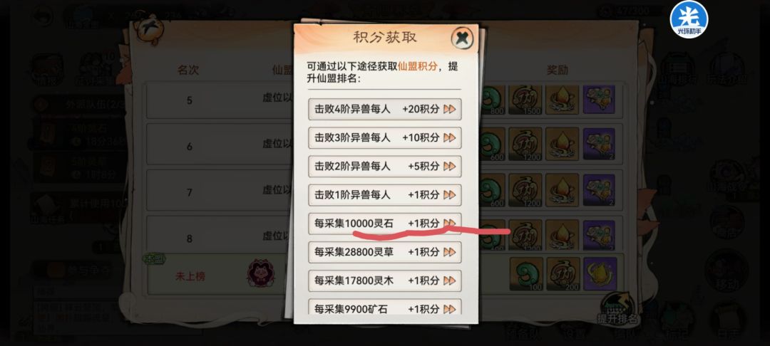Tap purple reward item in rank 5 row

pos(599,100)
